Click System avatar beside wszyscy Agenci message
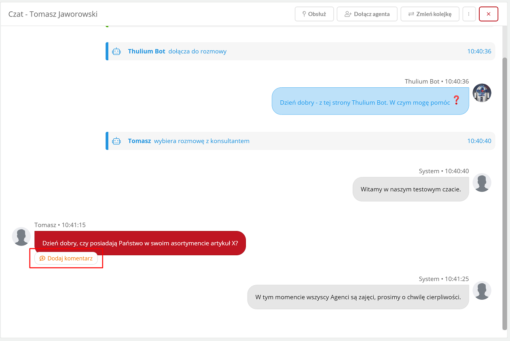 482,290
